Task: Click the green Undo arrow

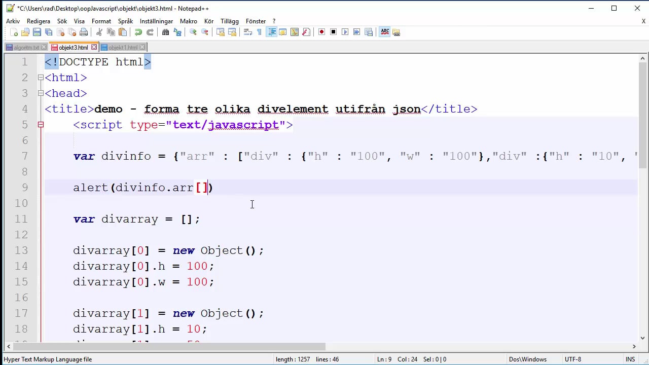Action: (138, 32)
